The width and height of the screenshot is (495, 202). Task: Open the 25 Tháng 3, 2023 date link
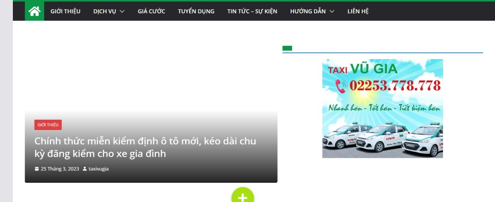pos(60,168)
